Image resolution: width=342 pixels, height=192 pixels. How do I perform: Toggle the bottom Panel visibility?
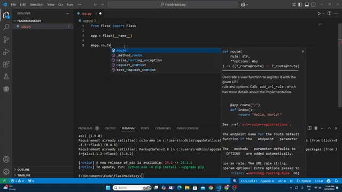tap(307, 4)
